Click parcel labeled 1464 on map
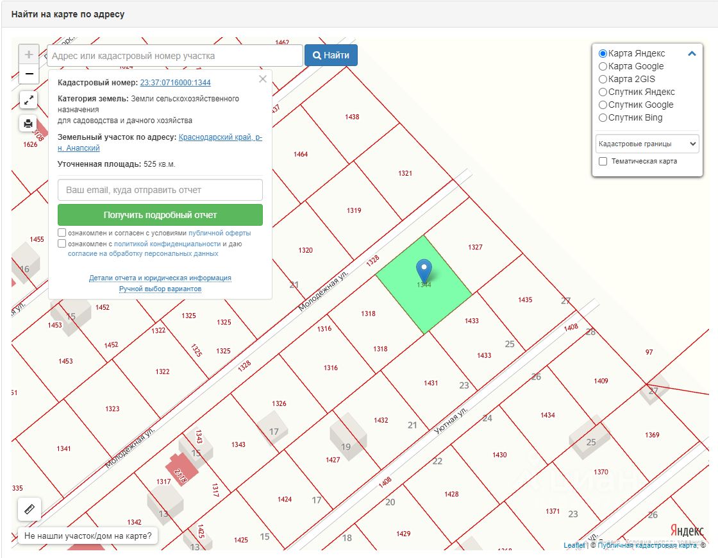Screen dimensions: 718x558 (x=301, y=155)
